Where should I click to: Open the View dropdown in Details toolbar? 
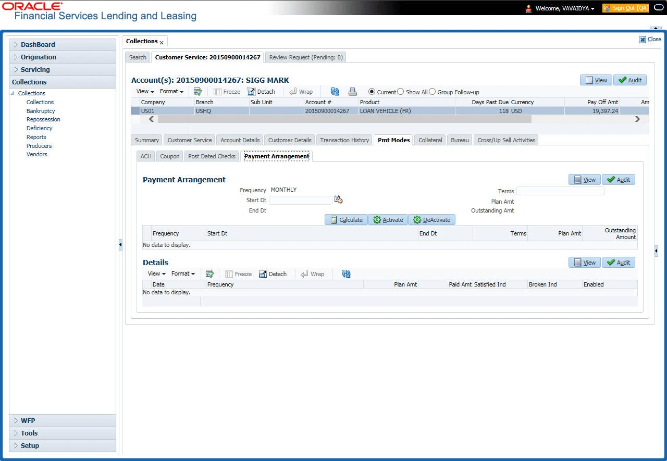coord(156,274)
